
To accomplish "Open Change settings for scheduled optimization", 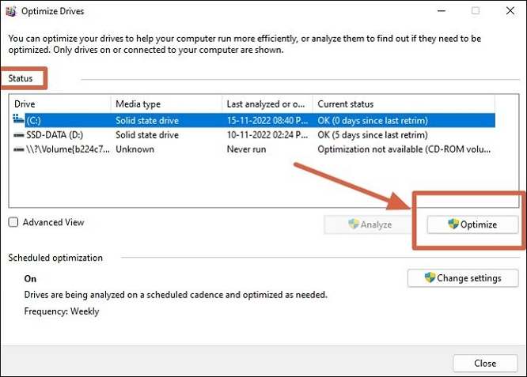I will (463, 278).
